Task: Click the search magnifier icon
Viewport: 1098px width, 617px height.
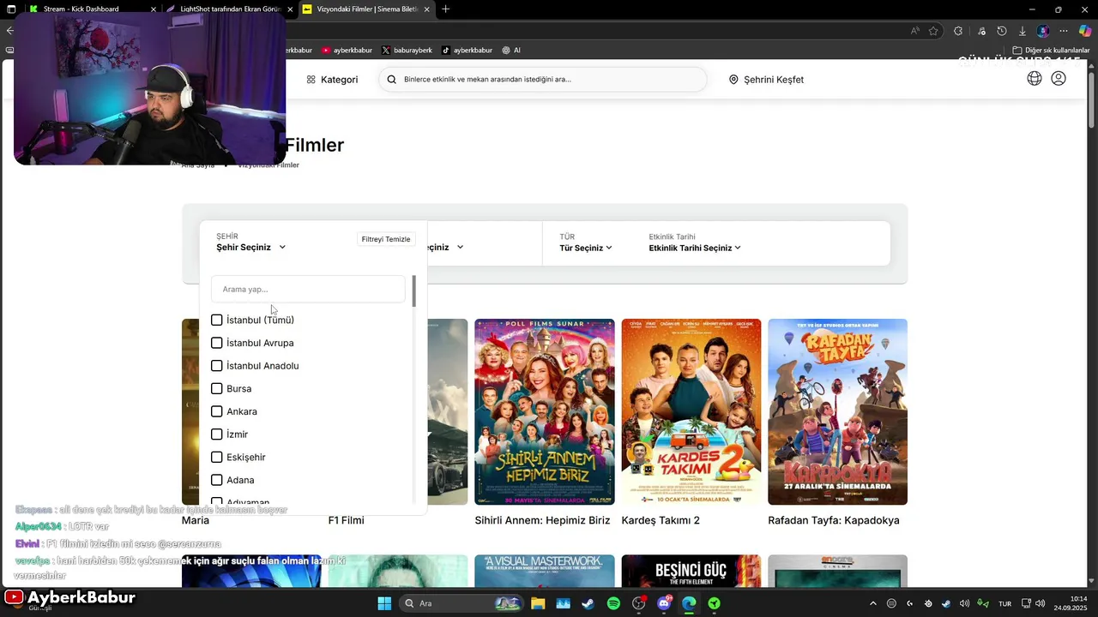Action: [391, 80]
